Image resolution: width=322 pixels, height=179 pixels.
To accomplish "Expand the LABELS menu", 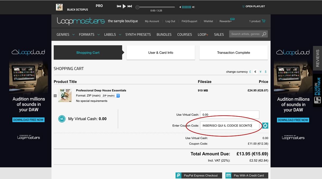I will point(112,35).
